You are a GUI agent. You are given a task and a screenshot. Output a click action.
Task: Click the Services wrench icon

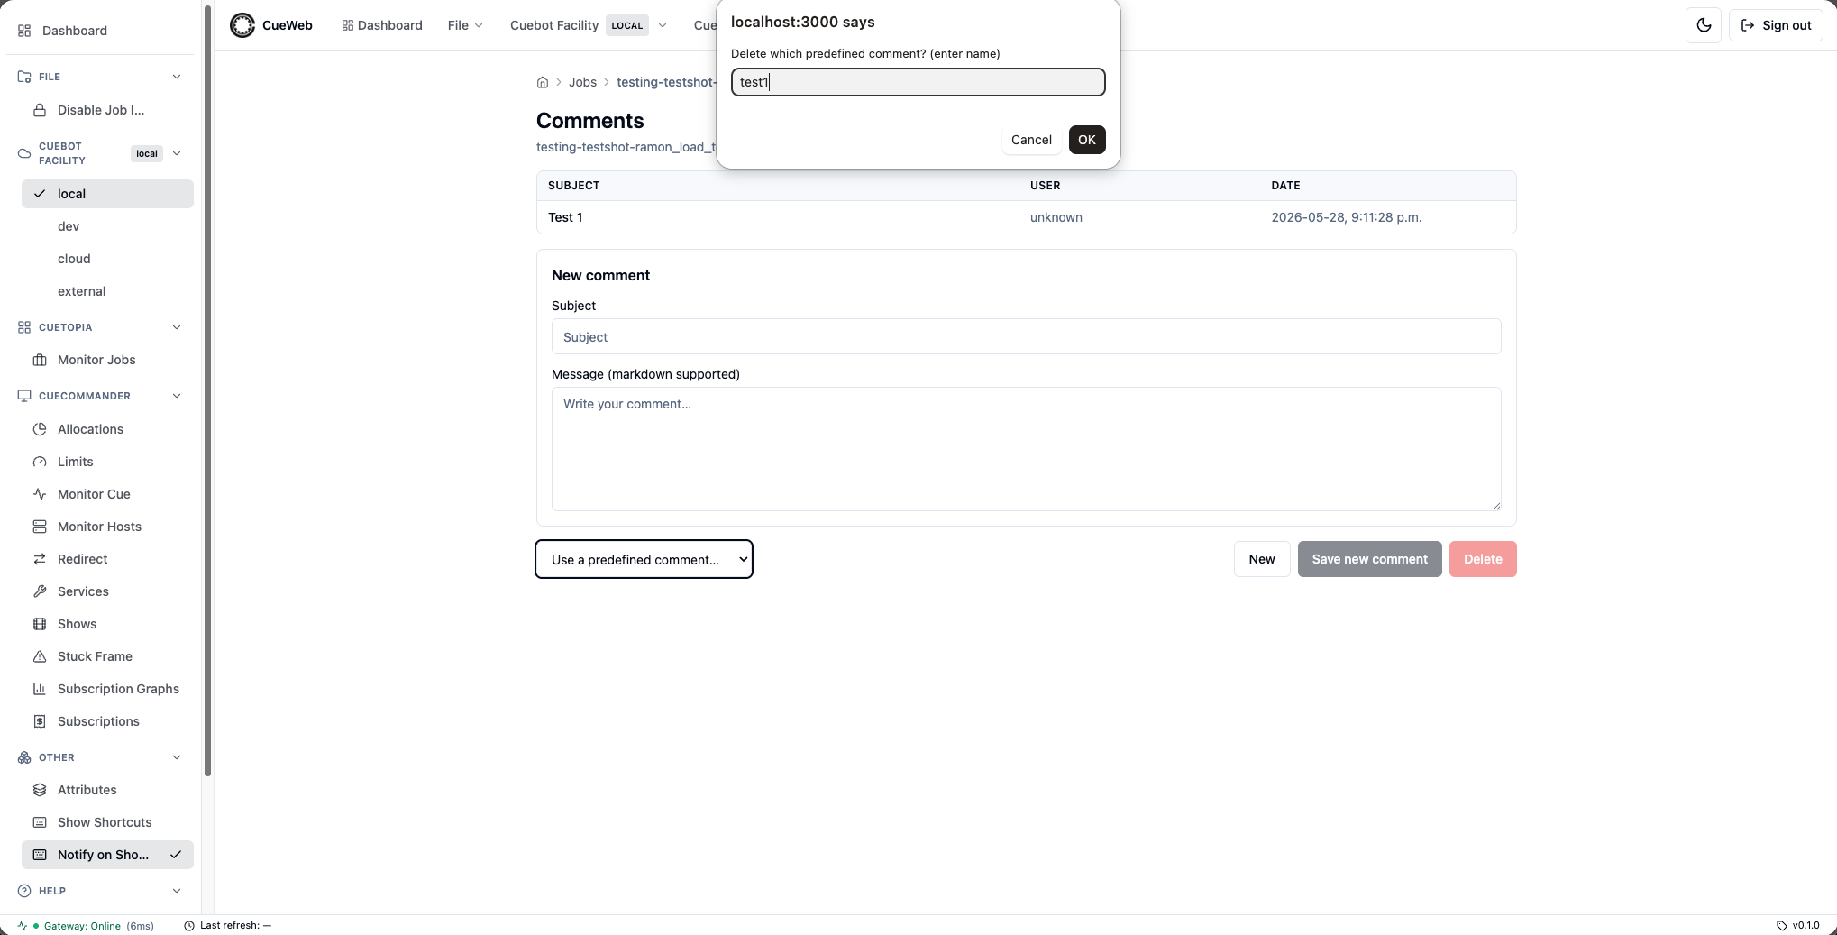click(x=40, y=591)
